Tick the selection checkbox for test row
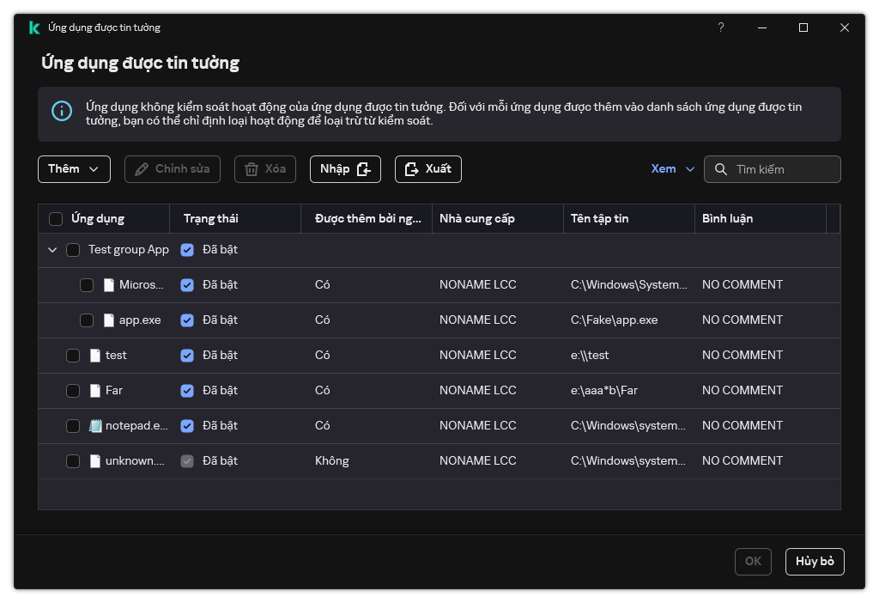 [x=73, y=355]
